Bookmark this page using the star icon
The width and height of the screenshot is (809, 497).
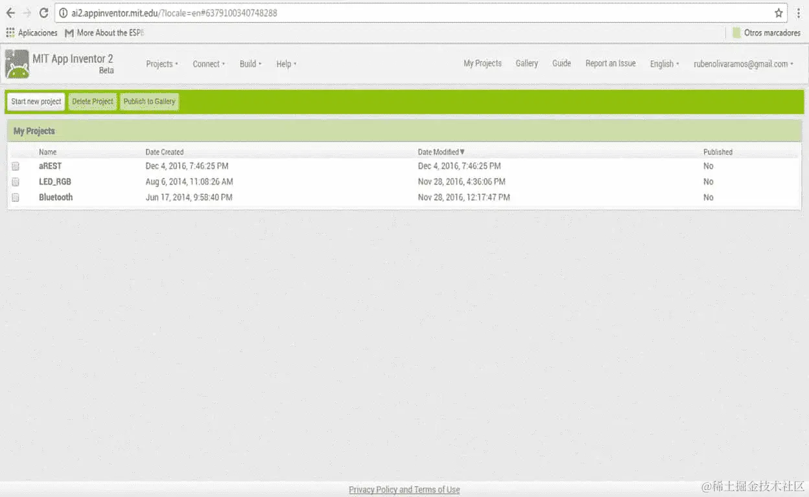pos(779,13)
